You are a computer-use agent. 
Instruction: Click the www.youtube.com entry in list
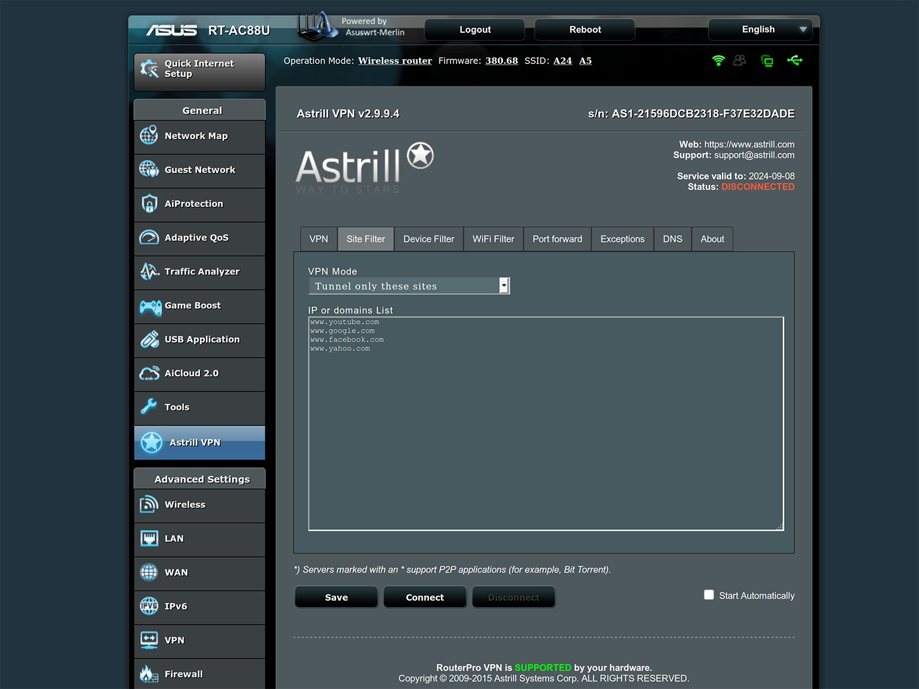coord(345,322)
